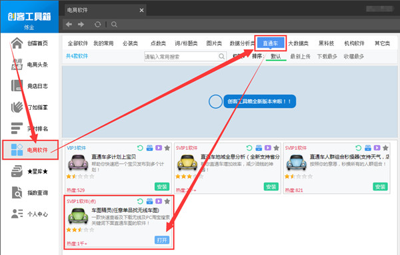This screenshot has height=255, width=400.
Task: Favorite 直通车地域全息分析 with star icon
Action: coord(276,148)
